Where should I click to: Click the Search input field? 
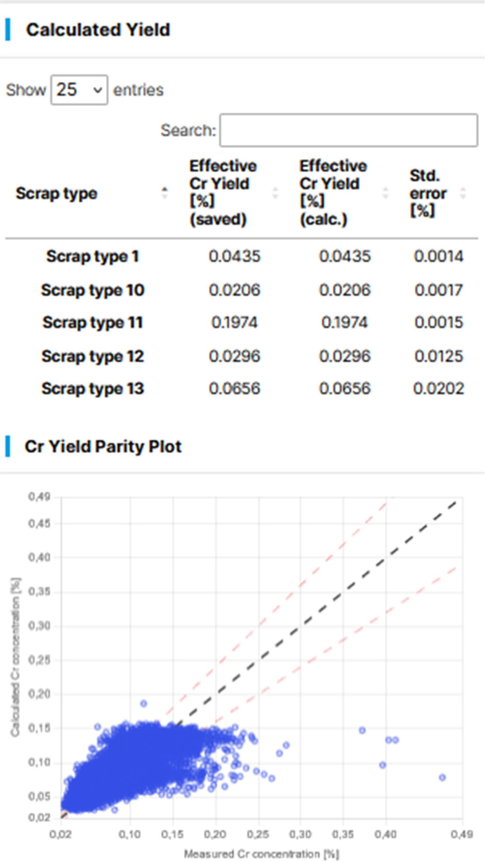pos(349,130)
